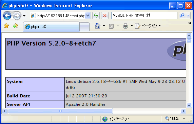The width and height of the screenshot is (194, 124).
Task: Open the zoom level dropdown arrow
Action: [x=184, y=119]
